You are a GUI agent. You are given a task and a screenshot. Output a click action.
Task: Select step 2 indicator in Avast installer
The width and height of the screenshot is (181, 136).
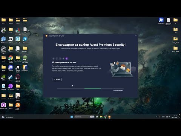57,59
